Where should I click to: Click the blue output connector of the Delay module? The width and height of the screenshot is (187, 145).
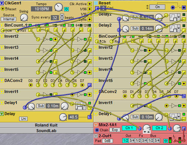pyautogui.click(x=89, y=117)
